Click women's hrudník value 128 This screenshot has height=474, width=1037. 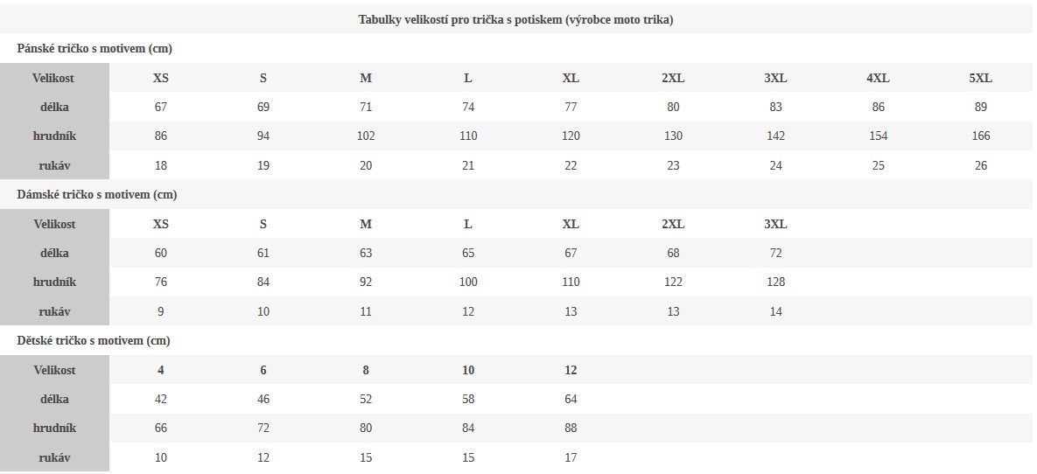(775, 282)
